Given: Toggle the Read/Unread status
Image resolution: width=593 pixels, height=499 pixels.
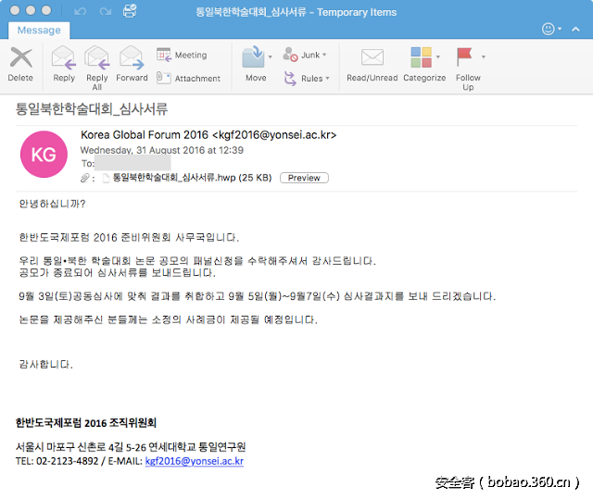Looking at the screenshot, I should [x=372, y=61].
